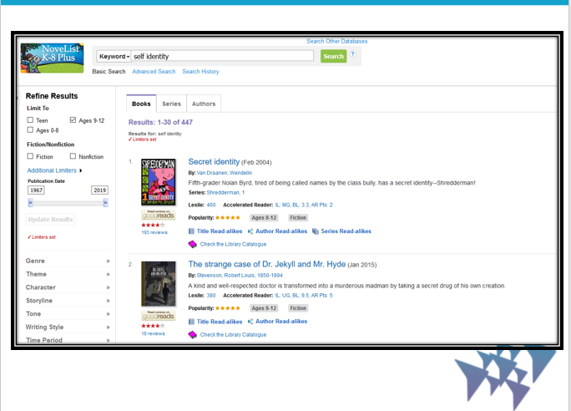Expand the Tone facet
The image size is (571, 411).
pyautogui.click(x=68, y=314)
